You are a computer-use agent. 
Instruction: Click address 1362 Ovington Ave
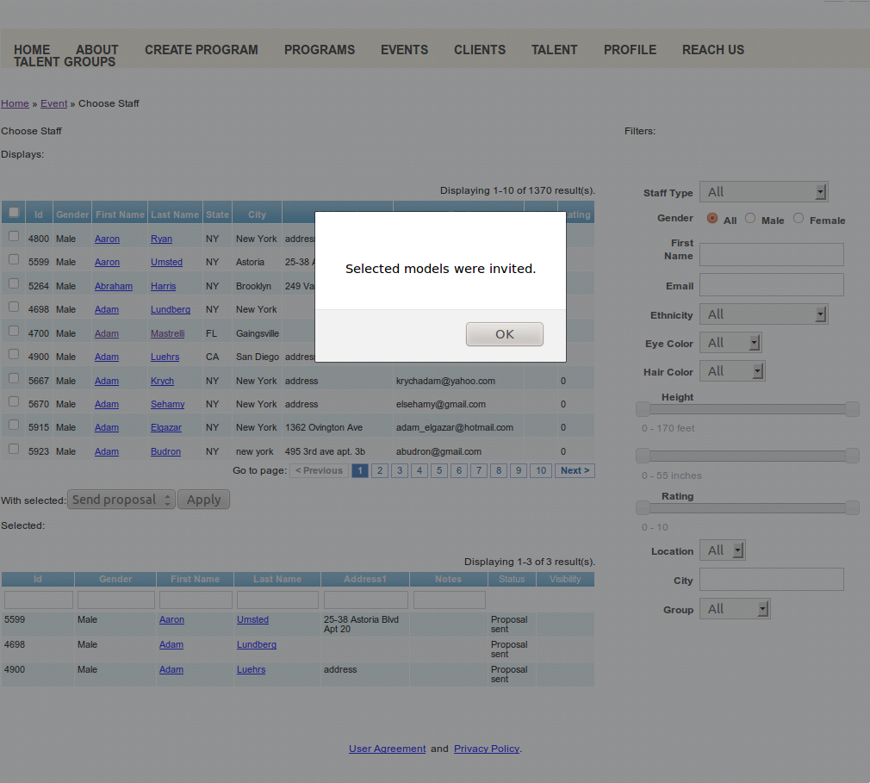pyautogui.click(x=324, y=428)
